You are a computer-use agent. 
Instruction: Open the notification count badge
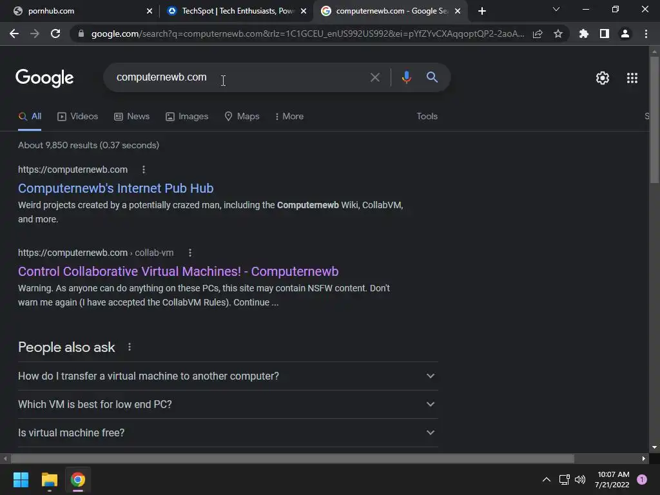click(642, 480)
